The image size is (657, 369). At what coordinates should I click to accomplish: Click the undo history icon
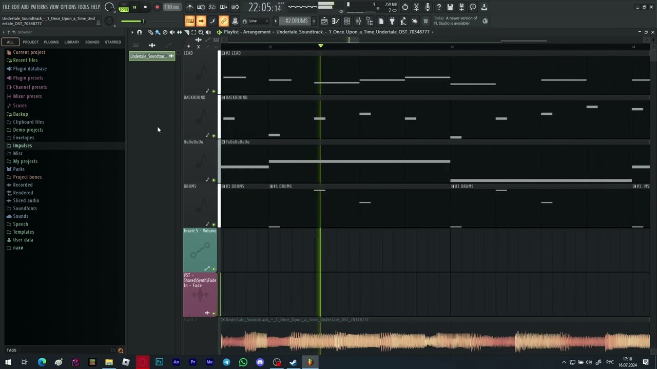click(x=405, y=7)
